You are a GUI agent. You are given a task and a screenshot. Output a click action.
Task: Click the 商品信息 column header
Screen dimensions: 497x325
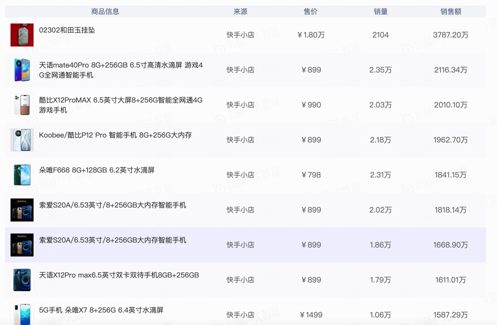point(105,12)
